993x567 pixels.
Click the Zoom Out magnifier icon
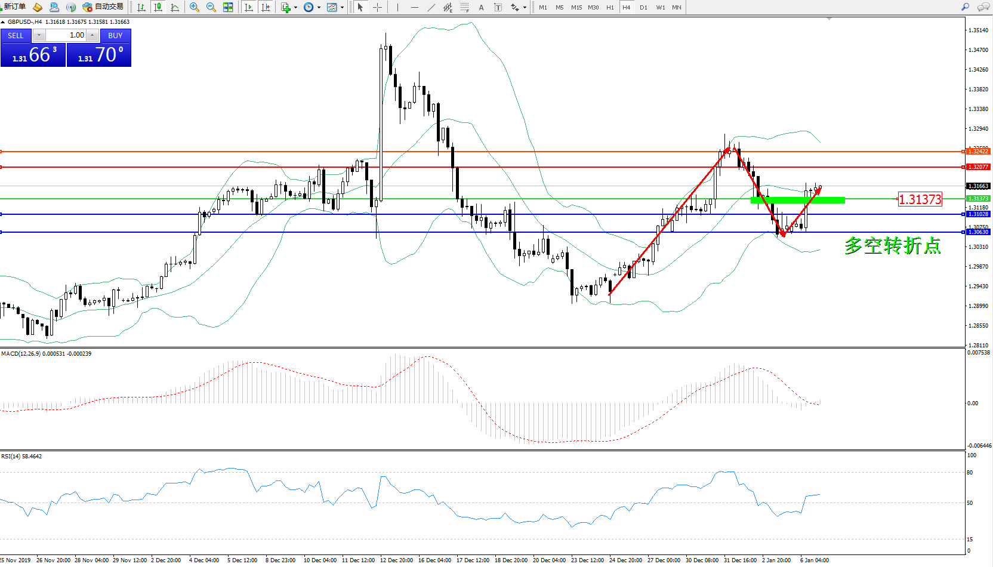211,7
